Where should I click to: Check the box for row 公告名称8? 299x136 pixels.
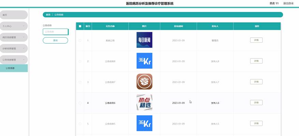pyautogui.click(x=80, y=61)
